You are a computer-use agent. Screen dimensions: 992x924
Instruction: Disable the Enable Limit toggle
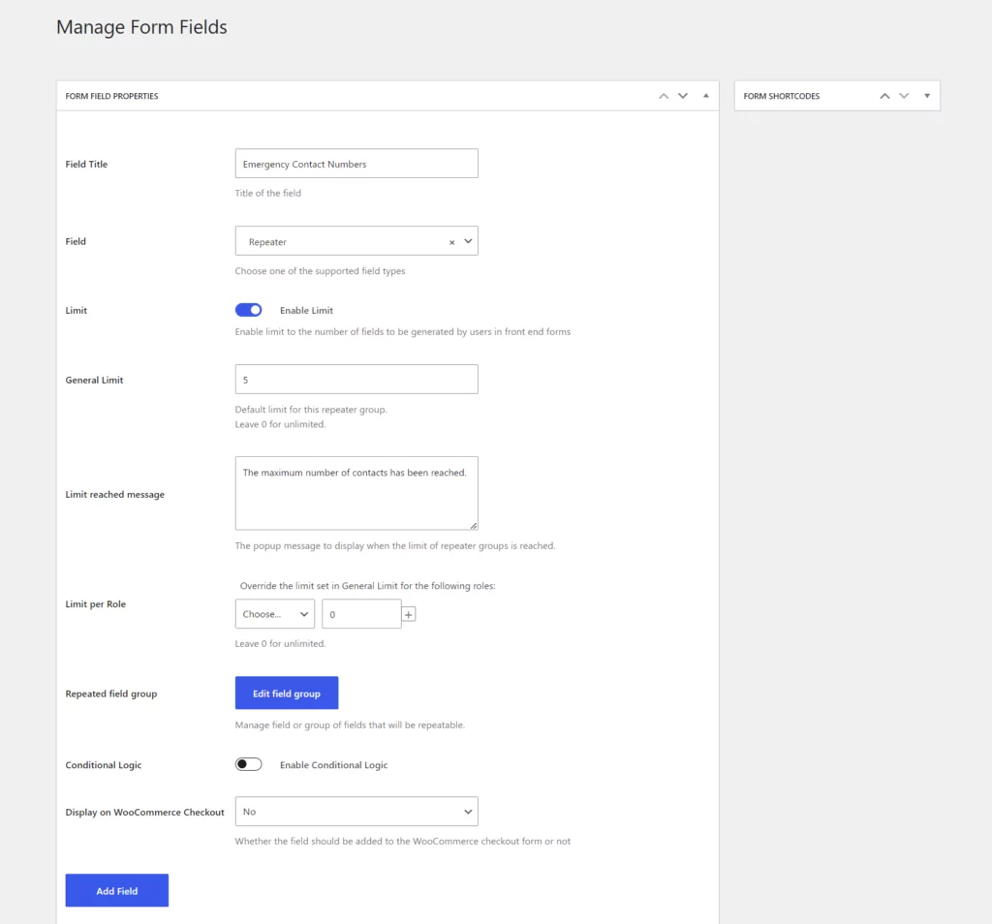pyautogui.click(x=248, y=310)
